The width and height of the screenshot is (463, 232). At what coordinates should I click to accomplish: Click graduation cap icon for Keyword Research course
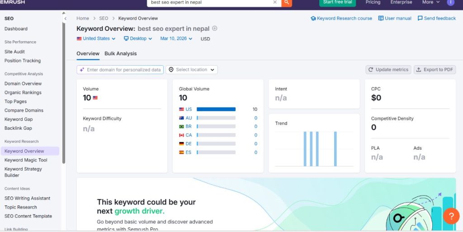313,18
